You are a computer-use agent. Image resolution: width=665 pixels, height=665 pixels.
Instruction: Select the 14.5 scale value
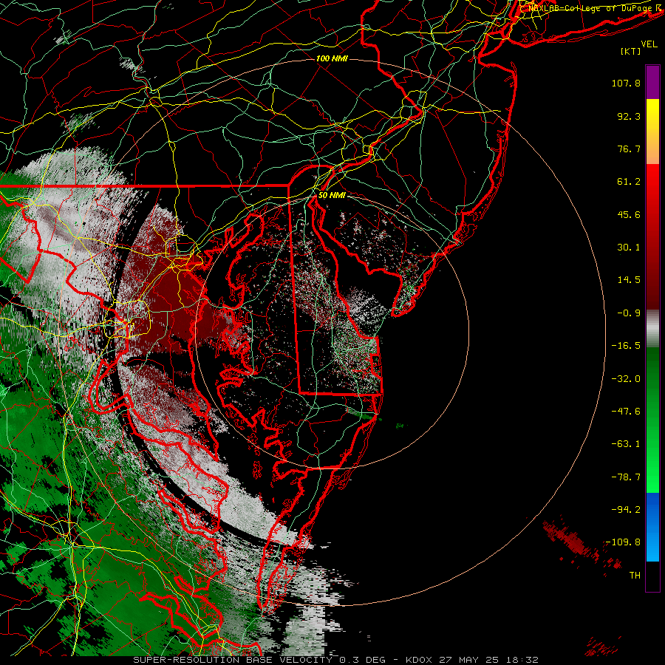[629, 280]
